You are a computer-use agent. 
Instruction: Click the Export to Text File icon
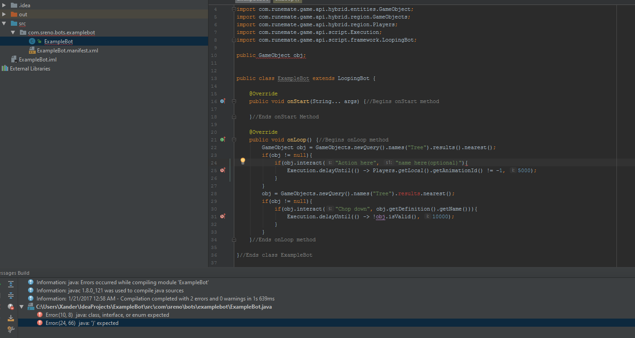(x=11, y=318)
